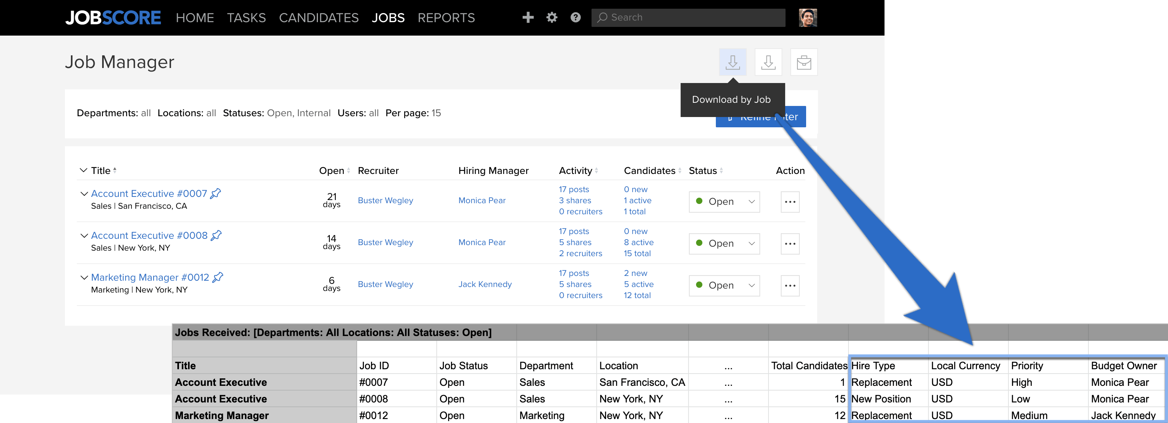
Task: Click '1 active' candidates link
Action: 637,200
